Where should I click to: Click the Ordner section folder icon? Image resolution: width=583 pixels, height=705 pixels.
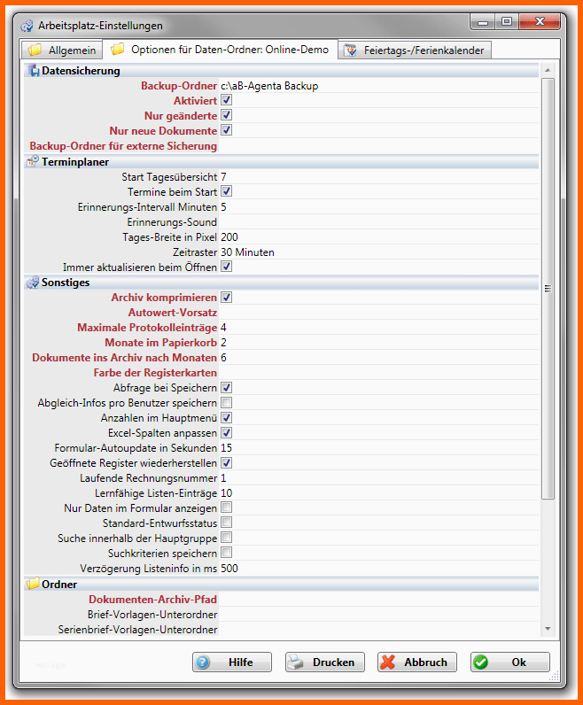pyautogui.click(x=33, y=584)
